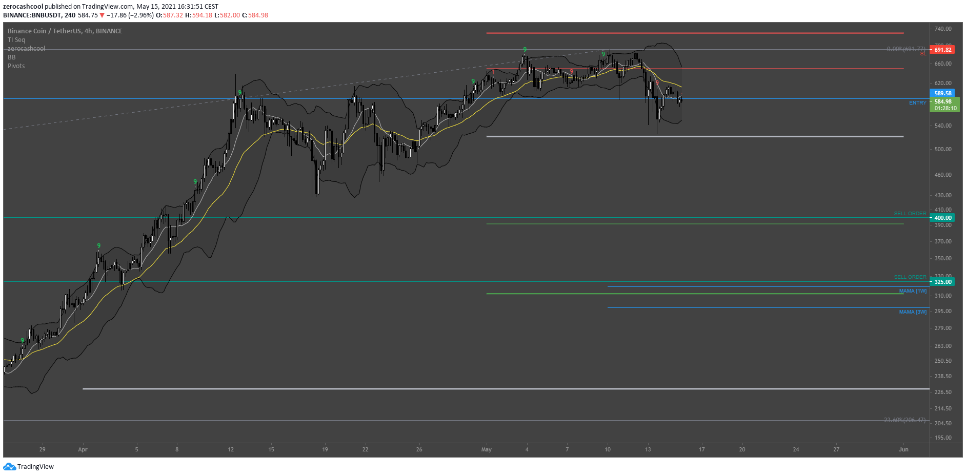The height and width of the screenshot is (476, 966).
Task: Select the 'SELL ORDER' label above 400.00
Action: point(910,214)
